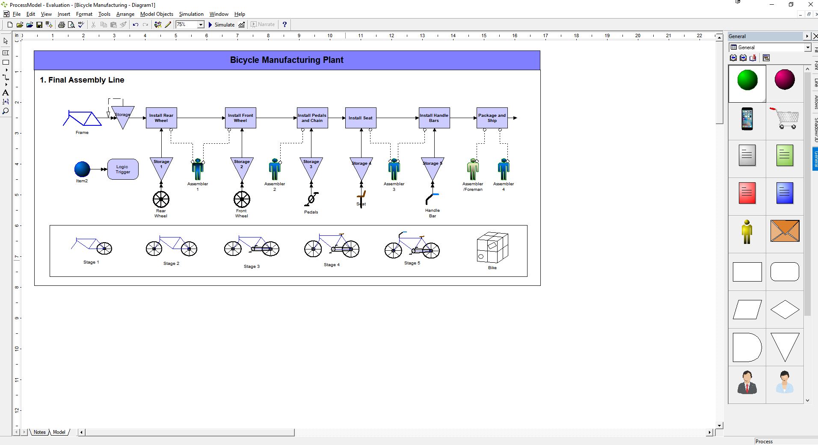This screenshot has width=818, height=445.
Task: Pick the shopping cart shape from gallery
Action: point(785,119)
